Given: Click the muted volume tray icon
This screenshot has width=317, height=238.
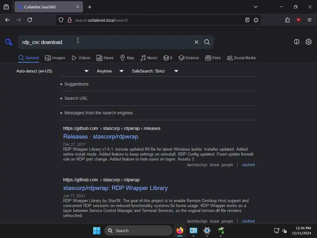Looking at the screenshot, I should click(284, 231).
